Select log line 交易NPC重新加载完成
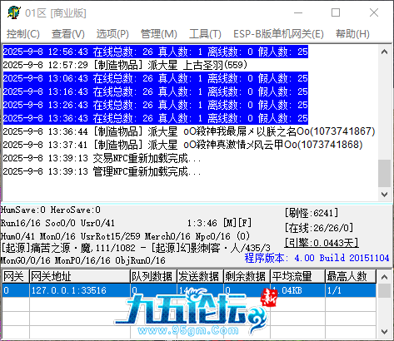The width and height of the screenshot is (394, 341). [x=102, y=158]
